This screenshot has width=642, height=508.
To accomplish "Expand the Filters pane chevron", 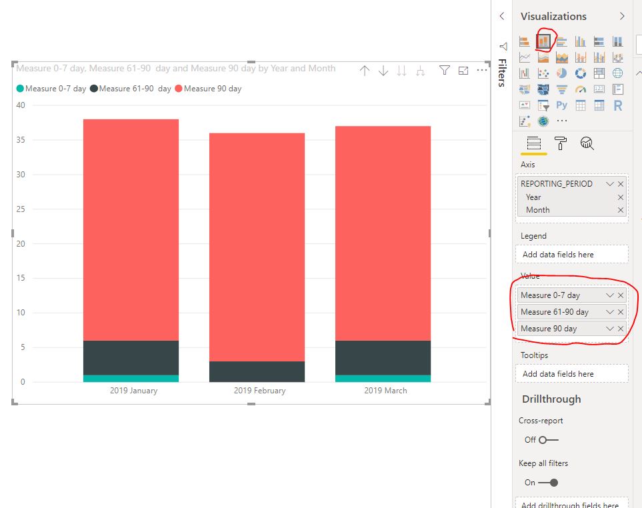I will click(x=502, y=16).
